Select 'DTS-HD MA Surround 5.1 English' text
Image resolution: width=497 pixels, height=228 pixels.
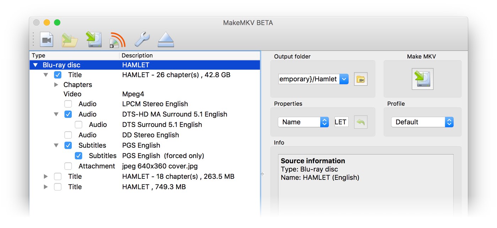pos(175,114)
